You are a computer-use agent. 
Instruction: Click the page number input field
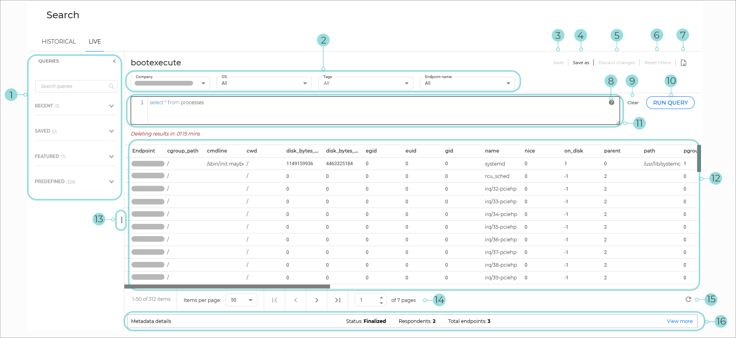click(x=370, y=300)
